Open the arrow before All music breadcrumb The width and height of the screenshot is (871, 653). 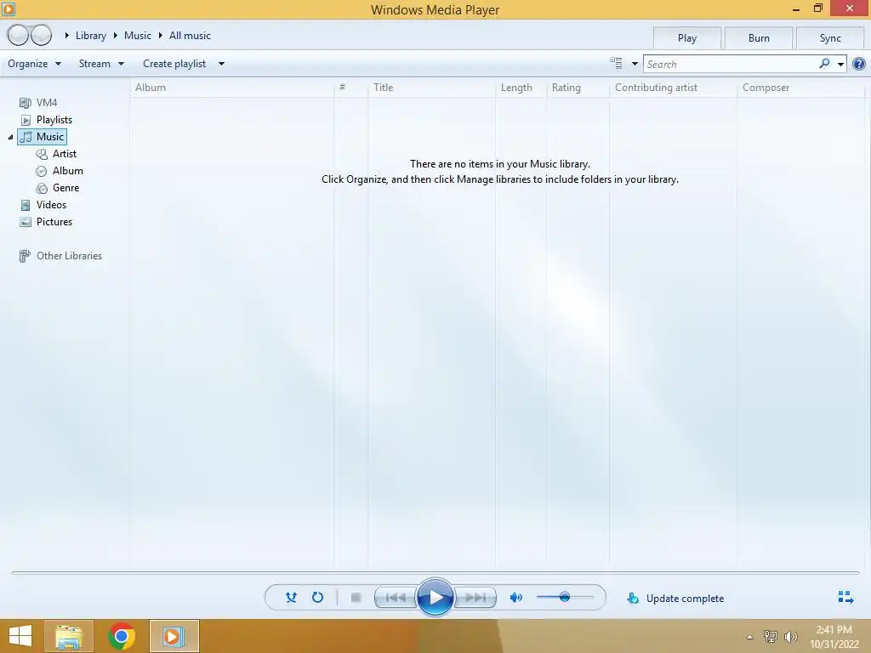(161, 36)
